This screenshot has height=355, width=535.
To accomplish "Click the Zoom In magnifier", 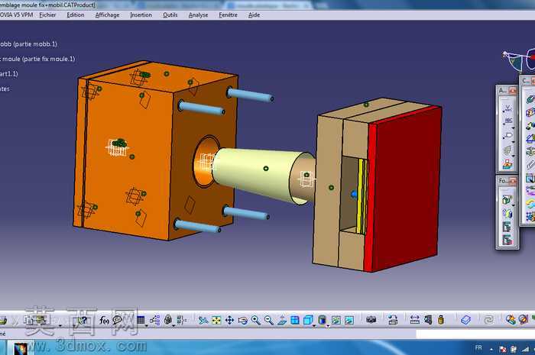I will pyautogui.click(x=255, y=320).
